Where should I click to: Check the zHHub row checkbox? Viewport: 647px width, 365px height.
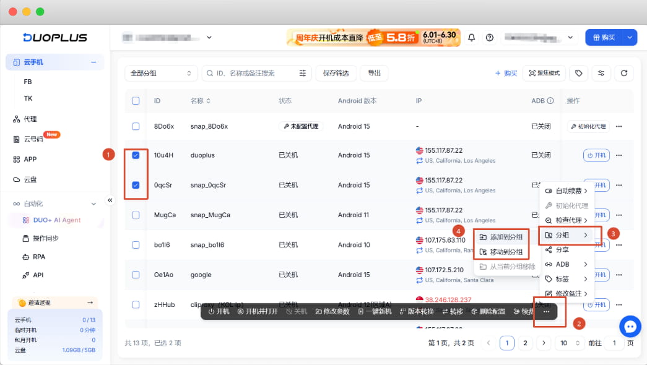pos(136,304)
